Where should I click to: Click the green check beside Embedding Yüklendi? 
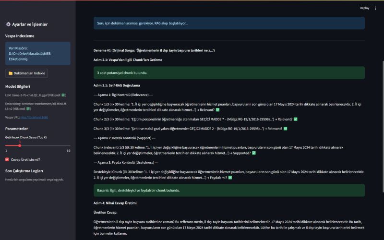[x=28, y=108]
